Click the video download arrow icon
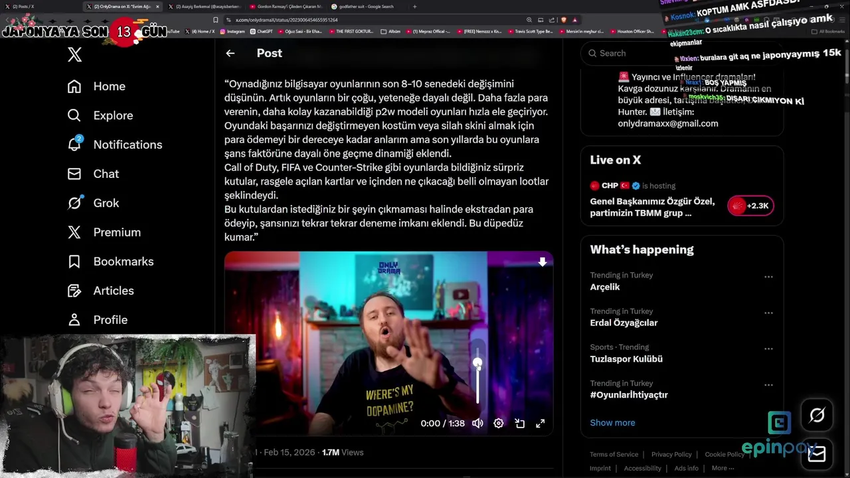This screenshot has height=478, width=850. (x=542, y=262)
